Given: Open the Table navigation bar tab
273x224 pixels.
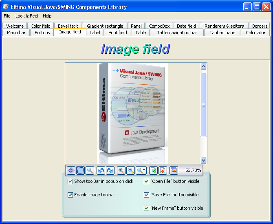Looking at the screenshot, I should click(x=177, y=33).
